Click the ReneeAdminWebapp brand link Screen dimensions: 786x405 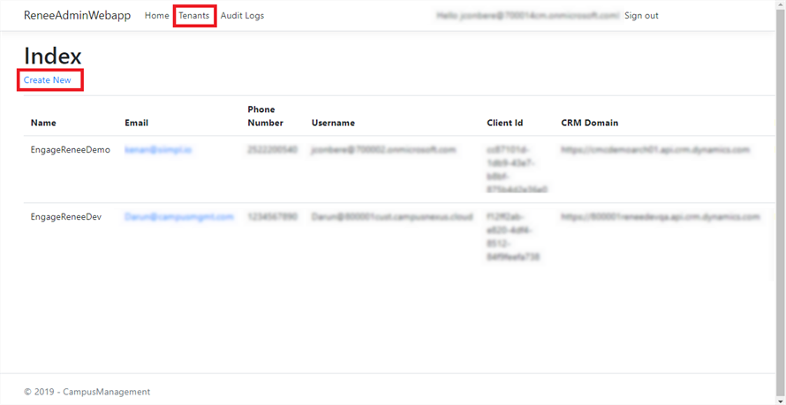click(x=77, y=16)
